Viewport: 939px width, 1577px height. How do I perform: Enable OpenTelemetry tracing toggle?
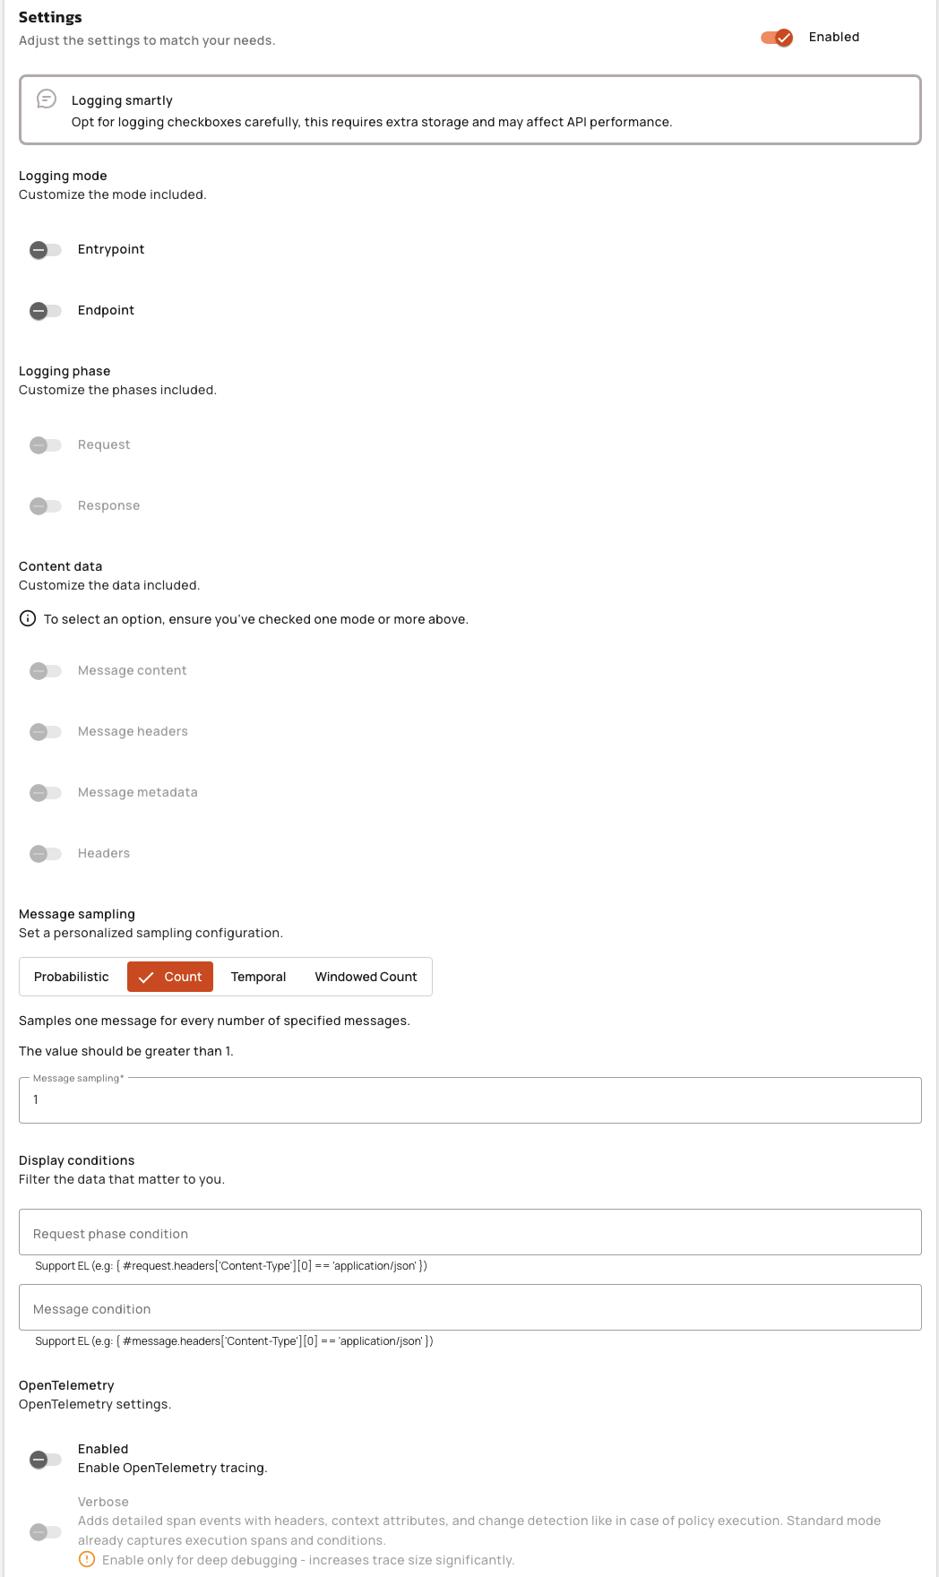coord(45,1460)
